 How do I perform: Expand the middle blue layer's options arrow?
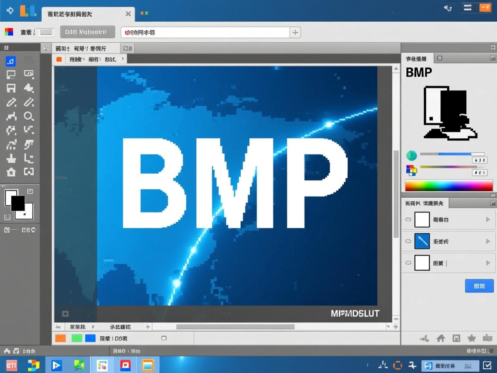488,241
